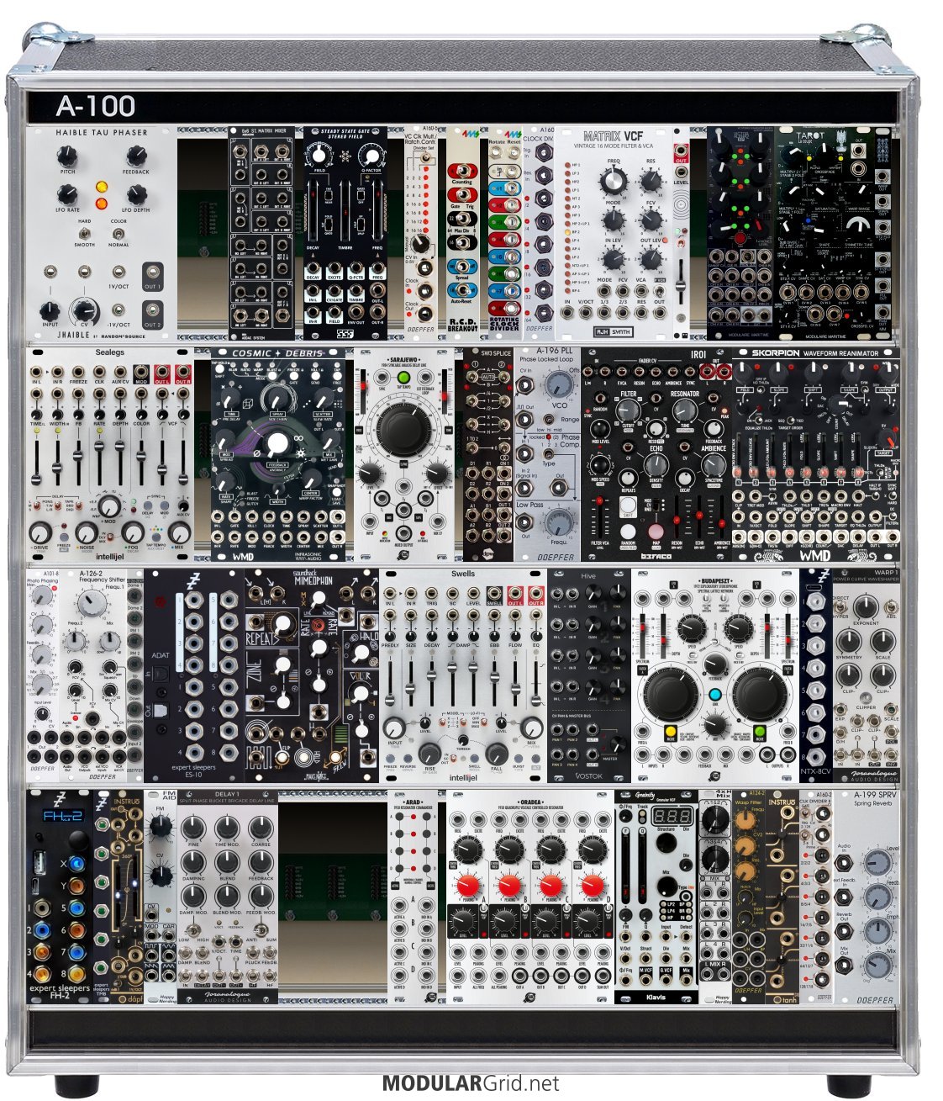Click the MODULARGrid.net logo text
The width and height of the screenshot is (943, 1101).
[x=471, y=1084]
